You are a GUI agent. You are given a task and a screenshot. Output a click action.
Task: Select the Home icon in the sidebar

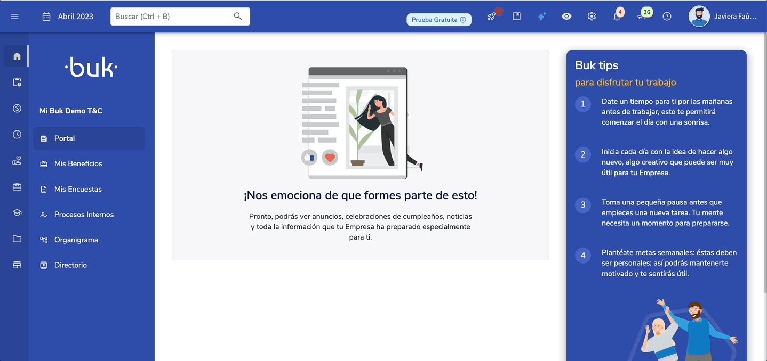15,55
